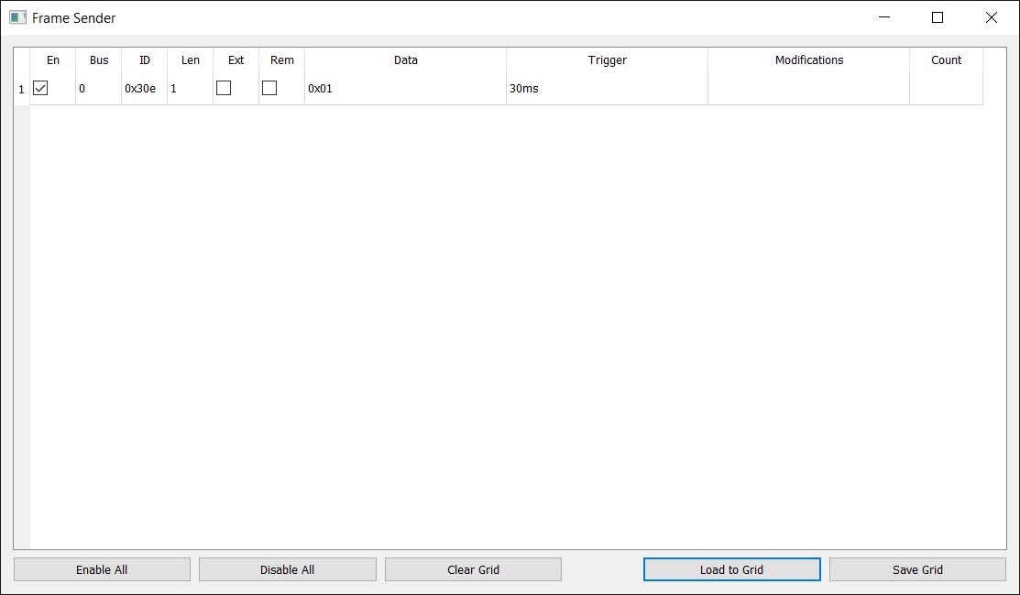Select the ID cell 0x30e

[145, 89]
